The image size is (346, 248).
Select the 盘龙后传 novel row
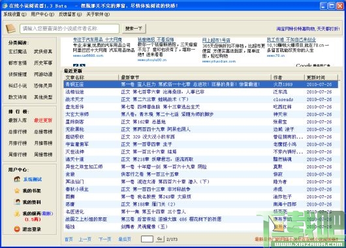click(x=200, y=107)
